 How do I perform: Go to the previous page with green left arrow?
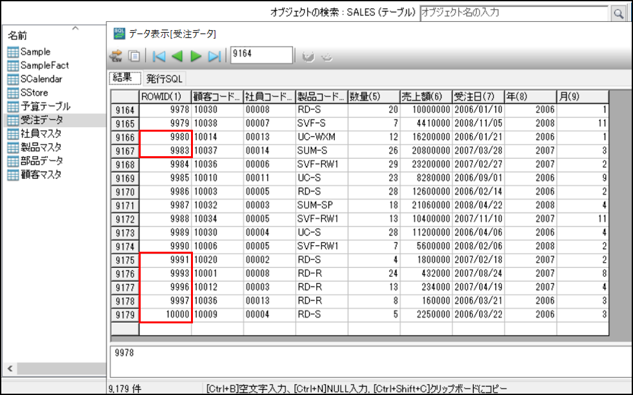pos(177,56)
